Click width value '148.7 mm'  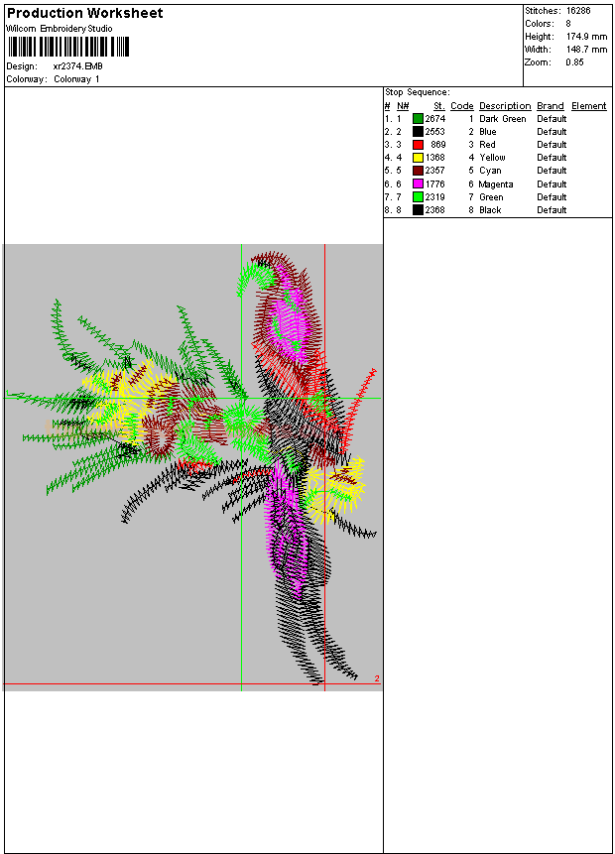[x=586, y=50]
